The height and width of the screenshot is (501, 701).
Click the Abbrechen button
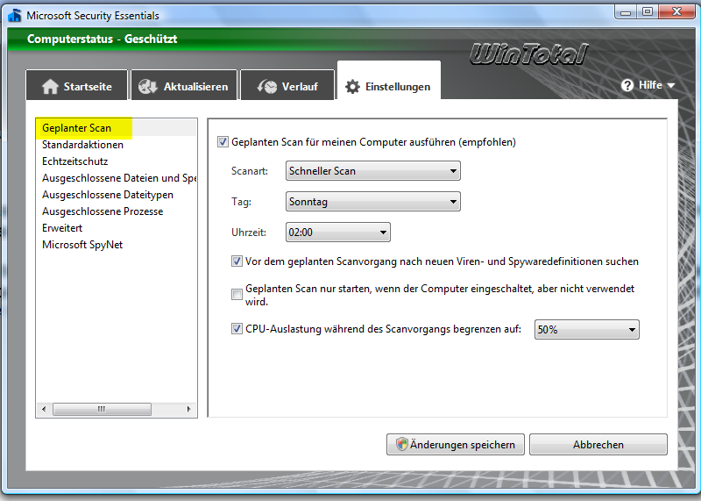[598, 444]
